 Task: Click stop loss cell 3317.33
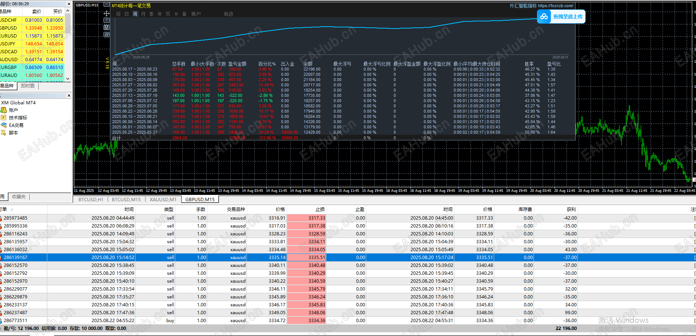pos(307,218)
